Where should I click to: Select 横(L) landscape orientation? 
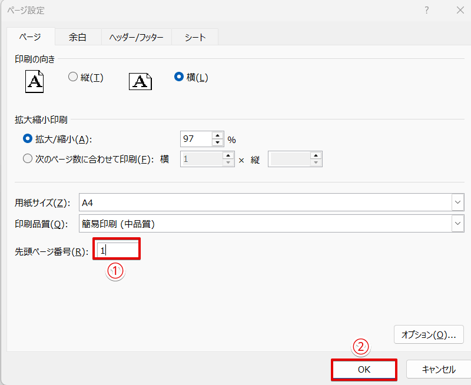point(191,77)
